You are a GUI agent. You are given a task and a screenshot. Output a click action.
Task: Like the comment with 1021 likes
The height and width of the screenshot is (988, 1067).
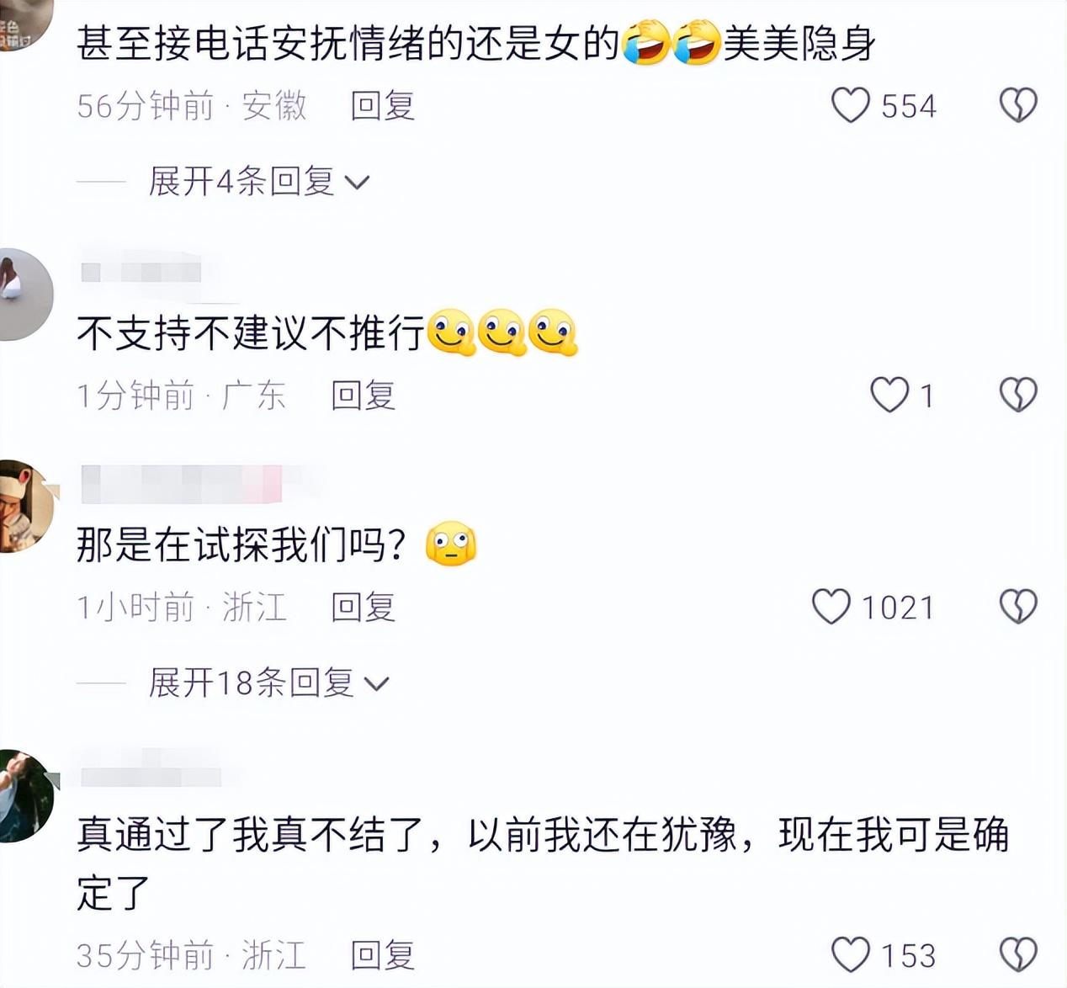tap(831, 607)
